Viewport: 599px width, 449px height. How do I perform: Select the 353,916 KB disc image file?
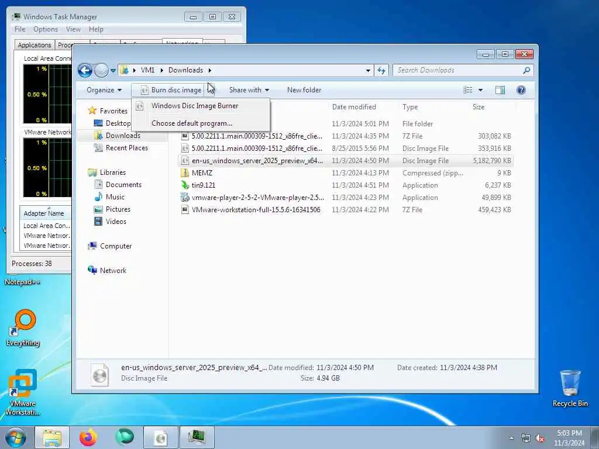tap(346, 148)
